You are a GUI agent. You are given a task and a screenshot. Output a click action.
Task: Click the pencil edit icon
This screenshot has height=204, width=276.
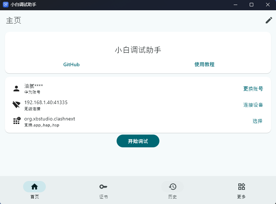269,21
